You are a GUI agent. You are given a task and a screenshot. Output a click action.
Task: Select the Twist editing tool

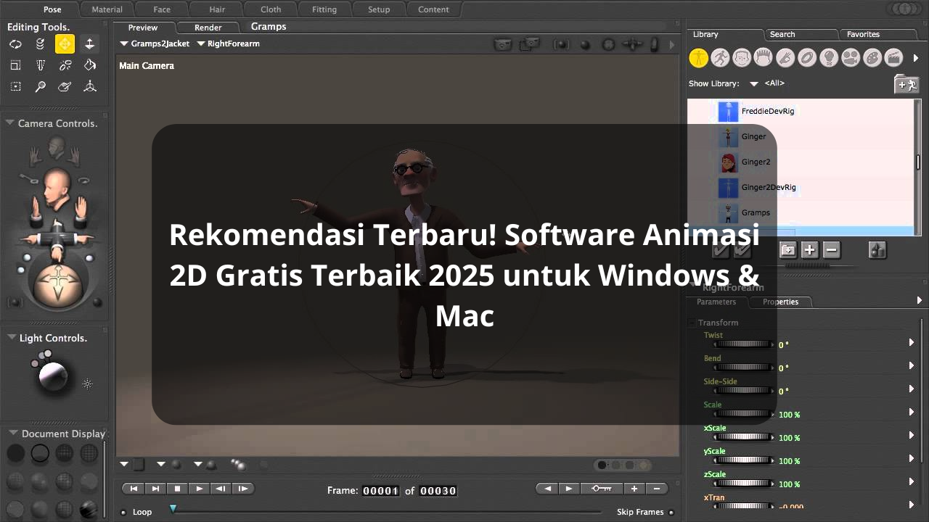tap(41, 44)
